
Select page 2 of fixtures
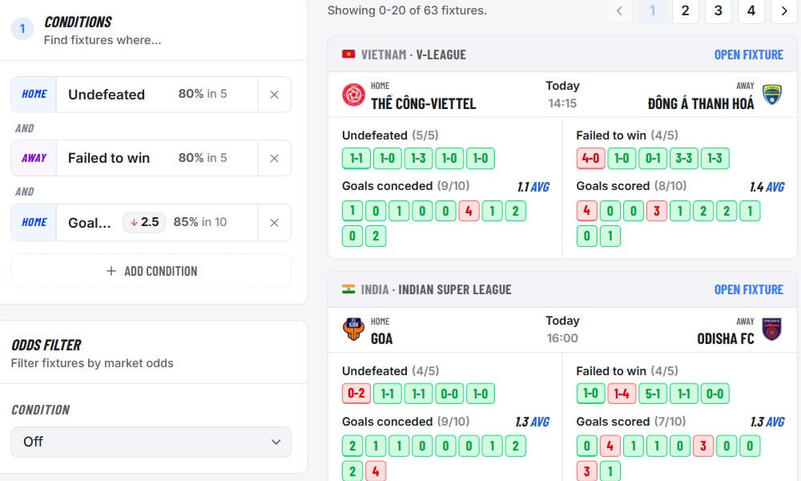684,12
